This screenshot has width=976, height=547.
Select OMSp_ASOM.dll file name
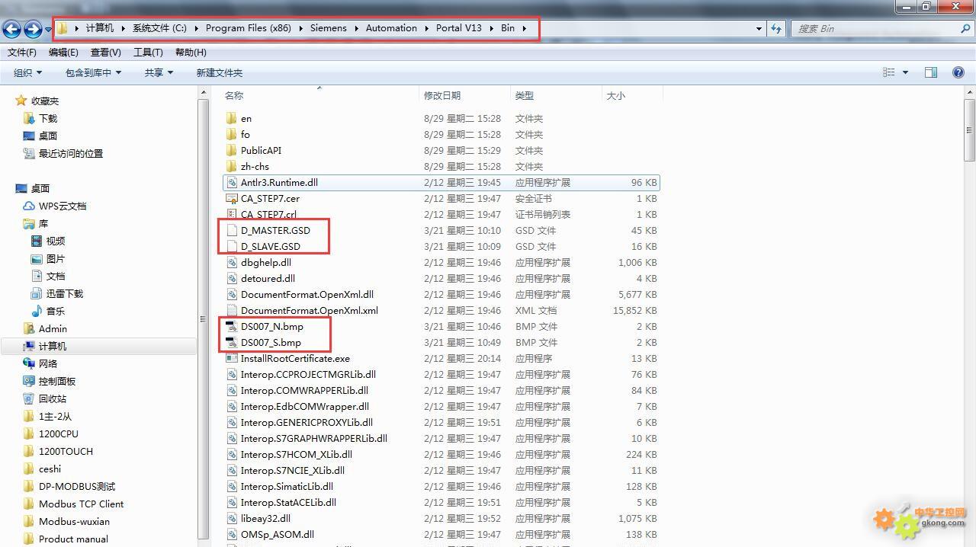tap(278, 534)
